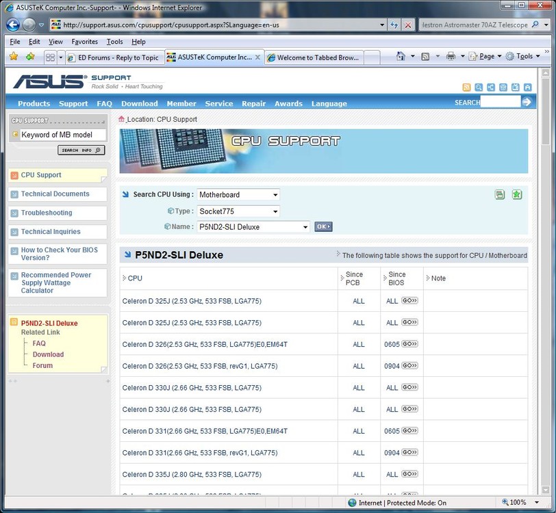Open the Search CPU Using Motherboard dropdown
The width and height of the screenshot is (556, 513).
tap(238, 194)
